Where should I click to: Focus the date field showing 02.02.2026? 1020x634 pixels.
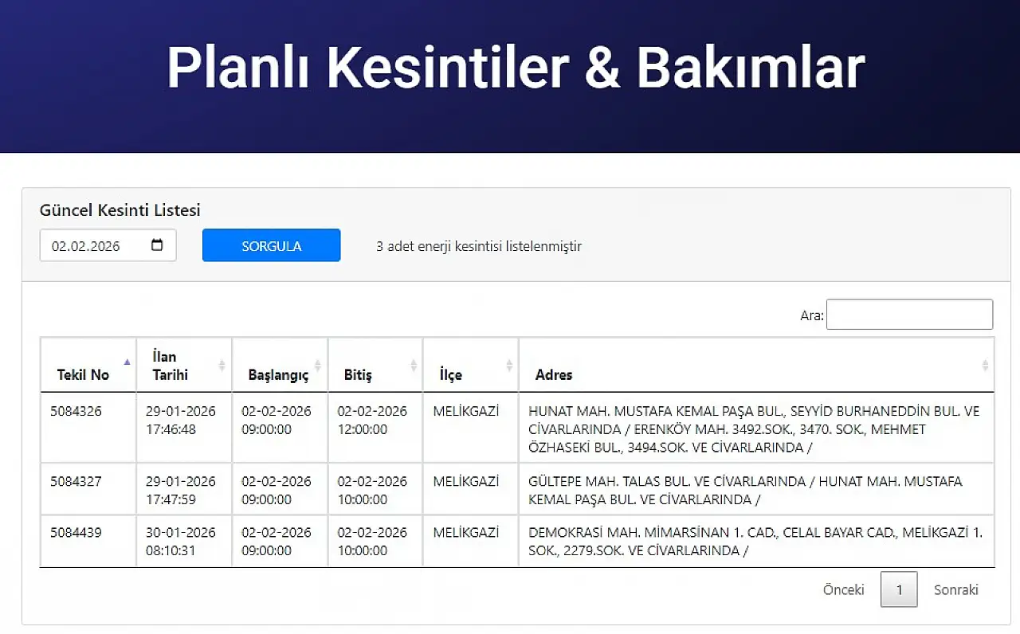pyautogui.click(x=92, y=246)
